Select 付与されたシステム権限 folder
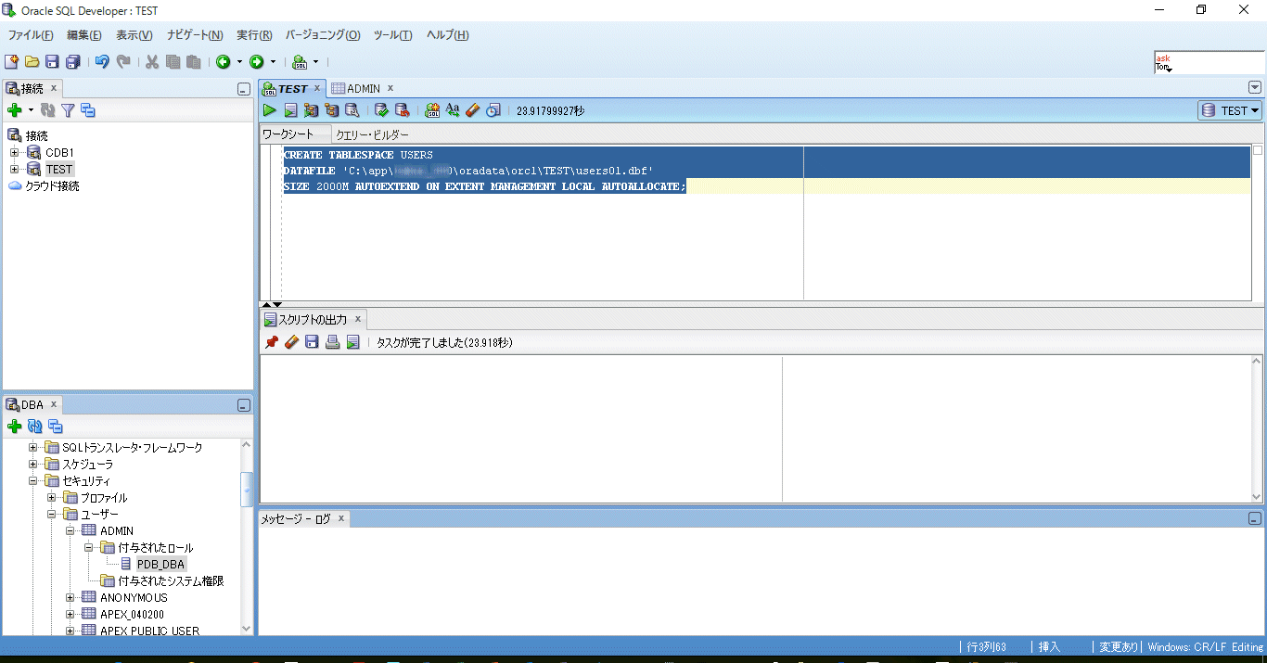 click(x=171, y=580)
